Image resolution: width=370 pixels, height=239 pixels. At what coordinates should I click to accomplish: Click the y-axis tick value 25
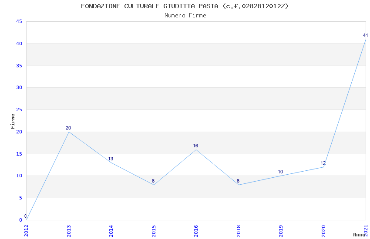19,110
